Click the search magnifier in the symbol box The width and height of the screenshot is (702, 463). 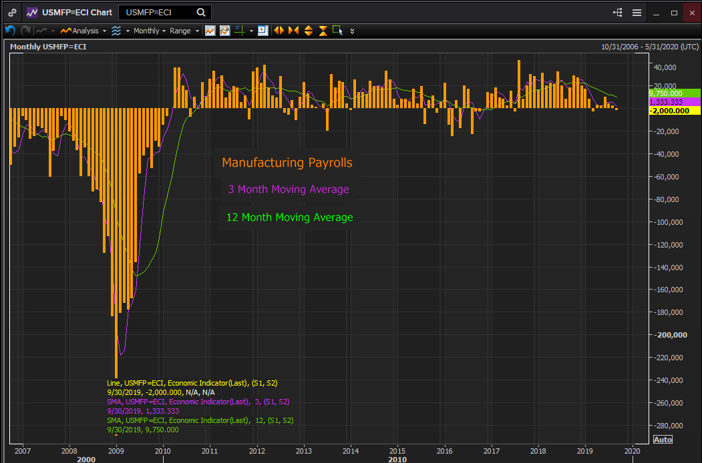pyautogui.click(x=201, y=13)
